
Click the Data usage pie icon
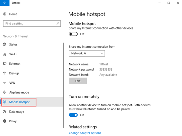tap(5, 111)
